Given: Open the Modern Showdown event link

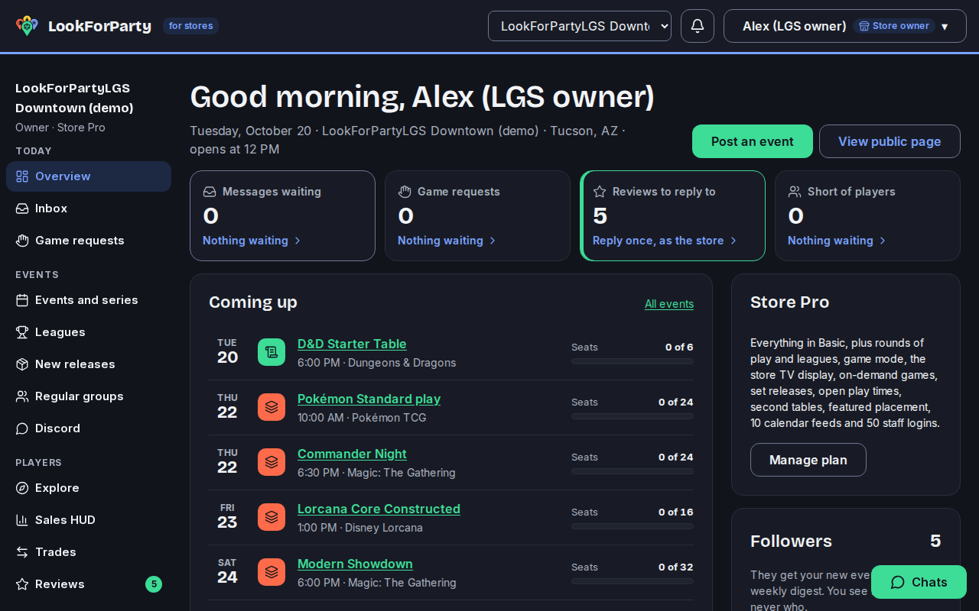Looking at the screenshot, I should click(x=355, y=564).
